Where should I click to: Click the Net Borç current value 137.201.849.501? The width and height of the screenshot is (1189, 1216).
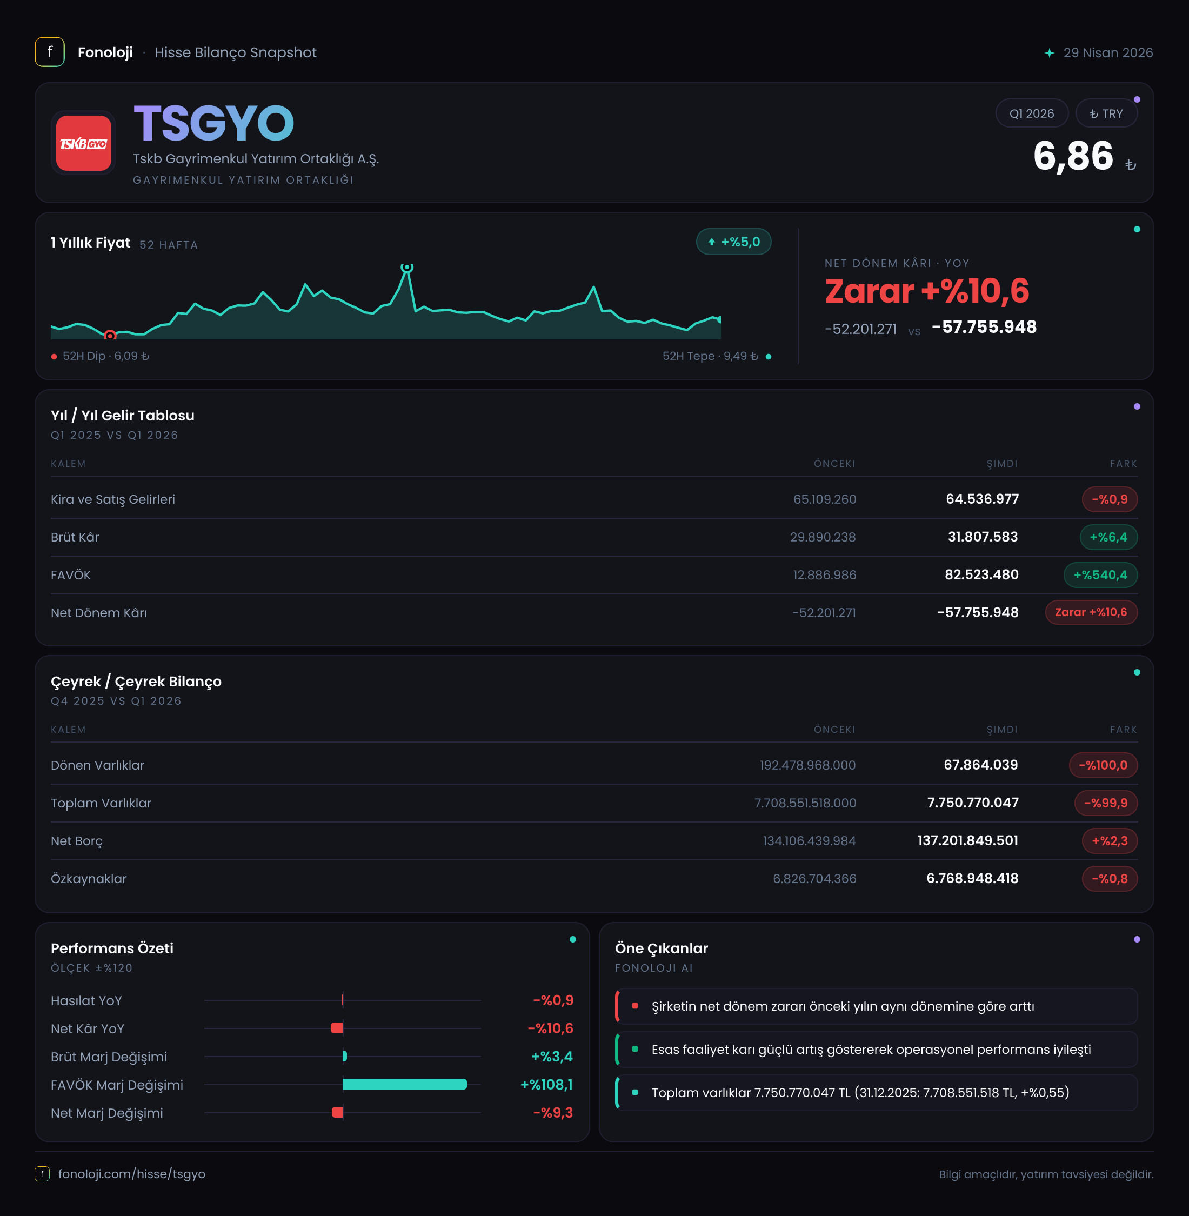point(968,840)
